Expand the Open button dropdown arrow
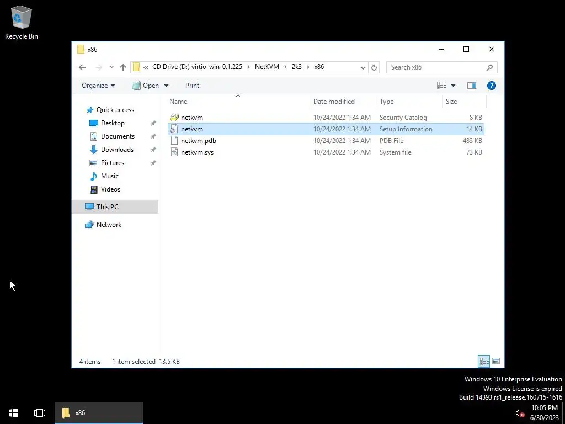Viewport: 565px width, 424px height. 167,86
